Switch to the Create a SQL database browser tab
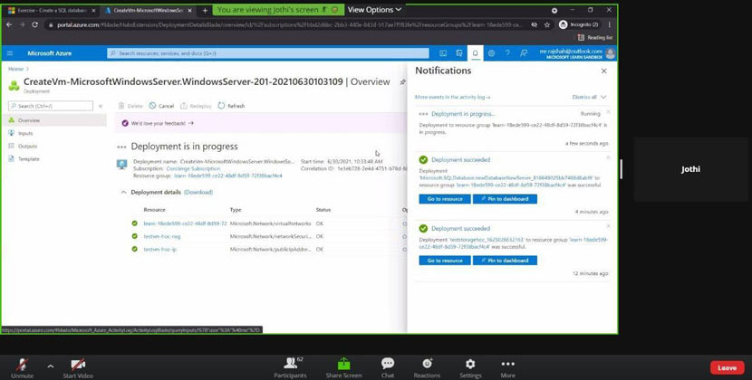The image size is (752, 380). pyautogui.click(x=51, y=10)
